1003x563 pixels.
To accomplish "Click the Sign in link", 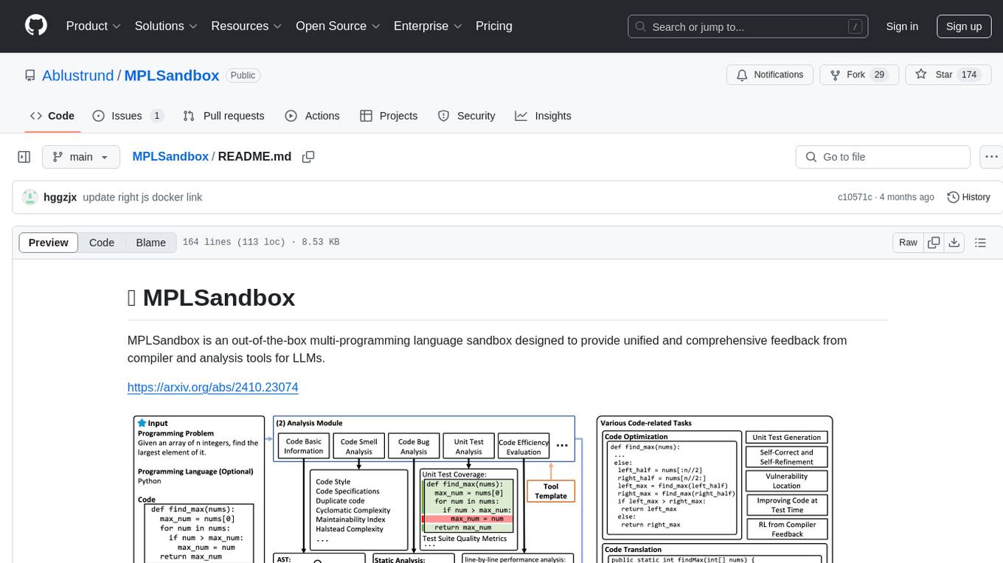I will point(902,27).
